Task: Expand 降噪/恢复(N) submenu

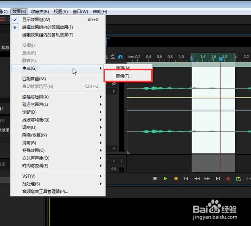Action: (x=58, y=135)
